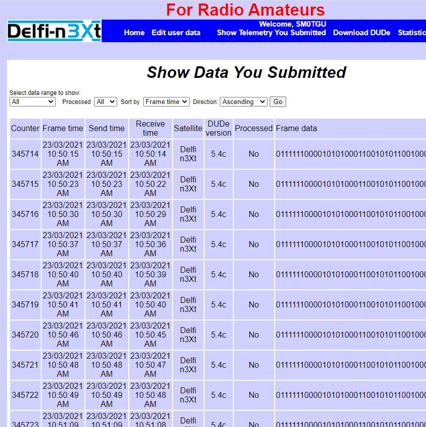Click the Processed column header
The height and width of the screenshot is (427, 426).
pyautogui.click(x=253, y=129)
